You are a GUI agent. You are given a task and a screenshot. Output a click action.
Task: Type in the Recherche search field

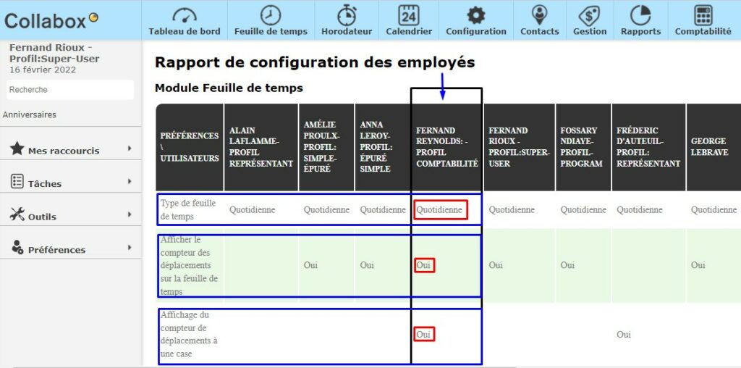(70, 90)
